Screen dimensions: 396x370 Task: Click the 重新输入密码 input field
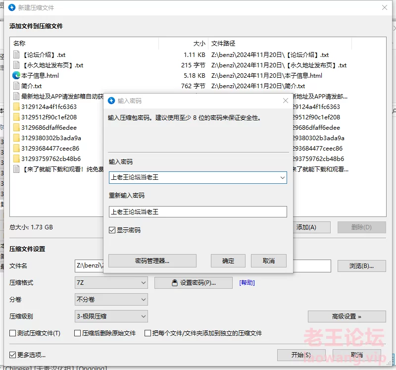point(198,212)
